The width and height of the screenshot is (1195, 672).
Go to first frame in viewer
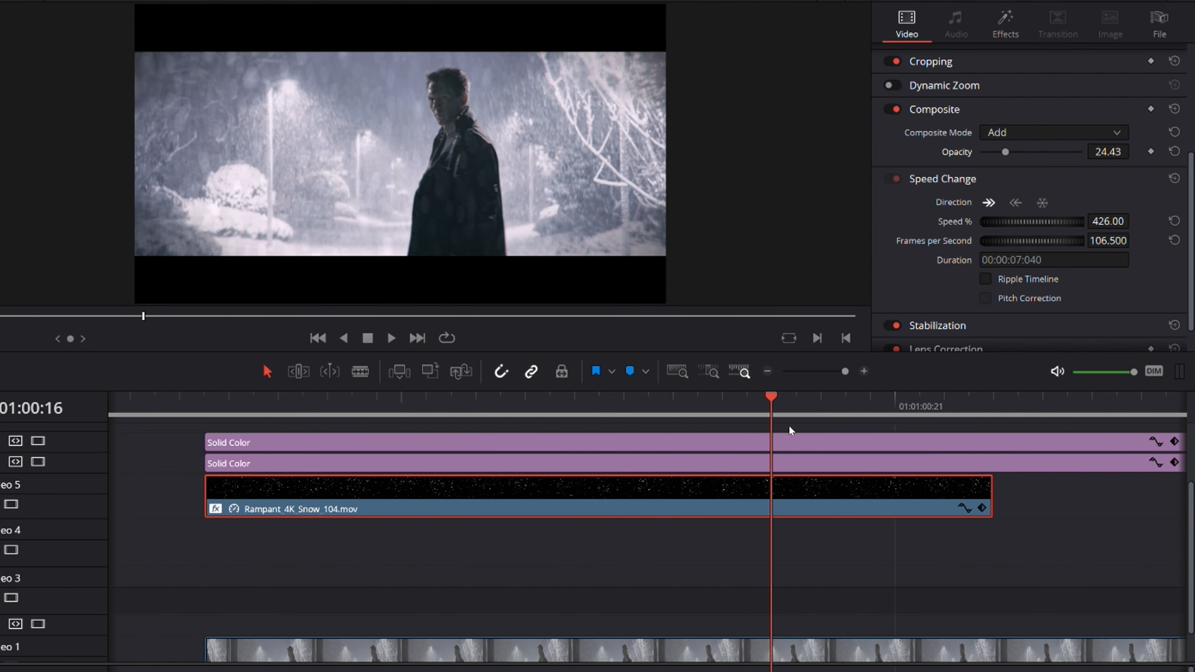(x=317, y=338)
